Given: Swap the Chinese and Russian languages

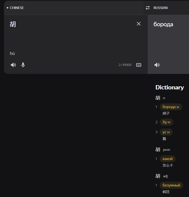Looking at the screenshot, I should pyautogui.click(x=148, y=8).
